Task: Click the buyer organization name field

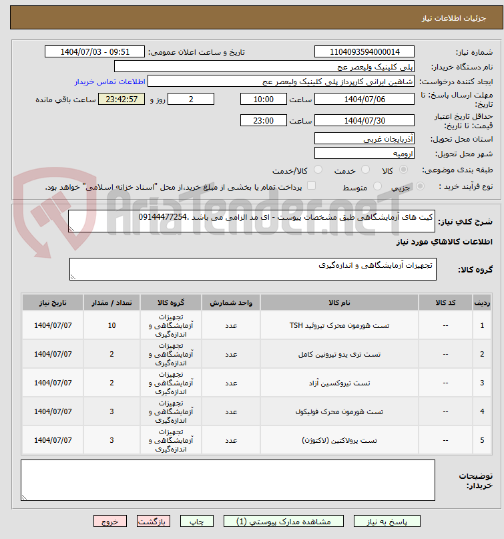Action: 264,67
